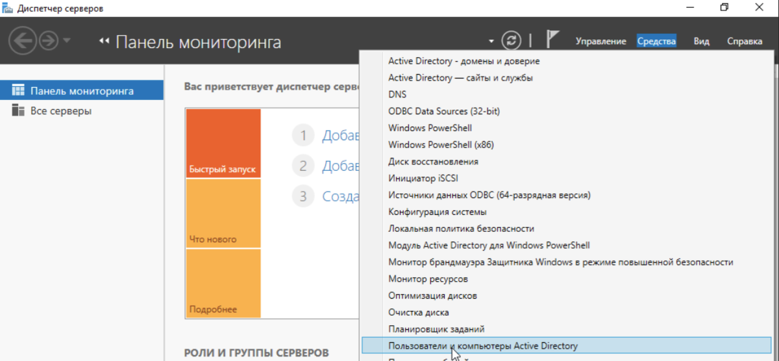Open the notifications flag icon
This screenshot has height=361, width=779.
552,40
